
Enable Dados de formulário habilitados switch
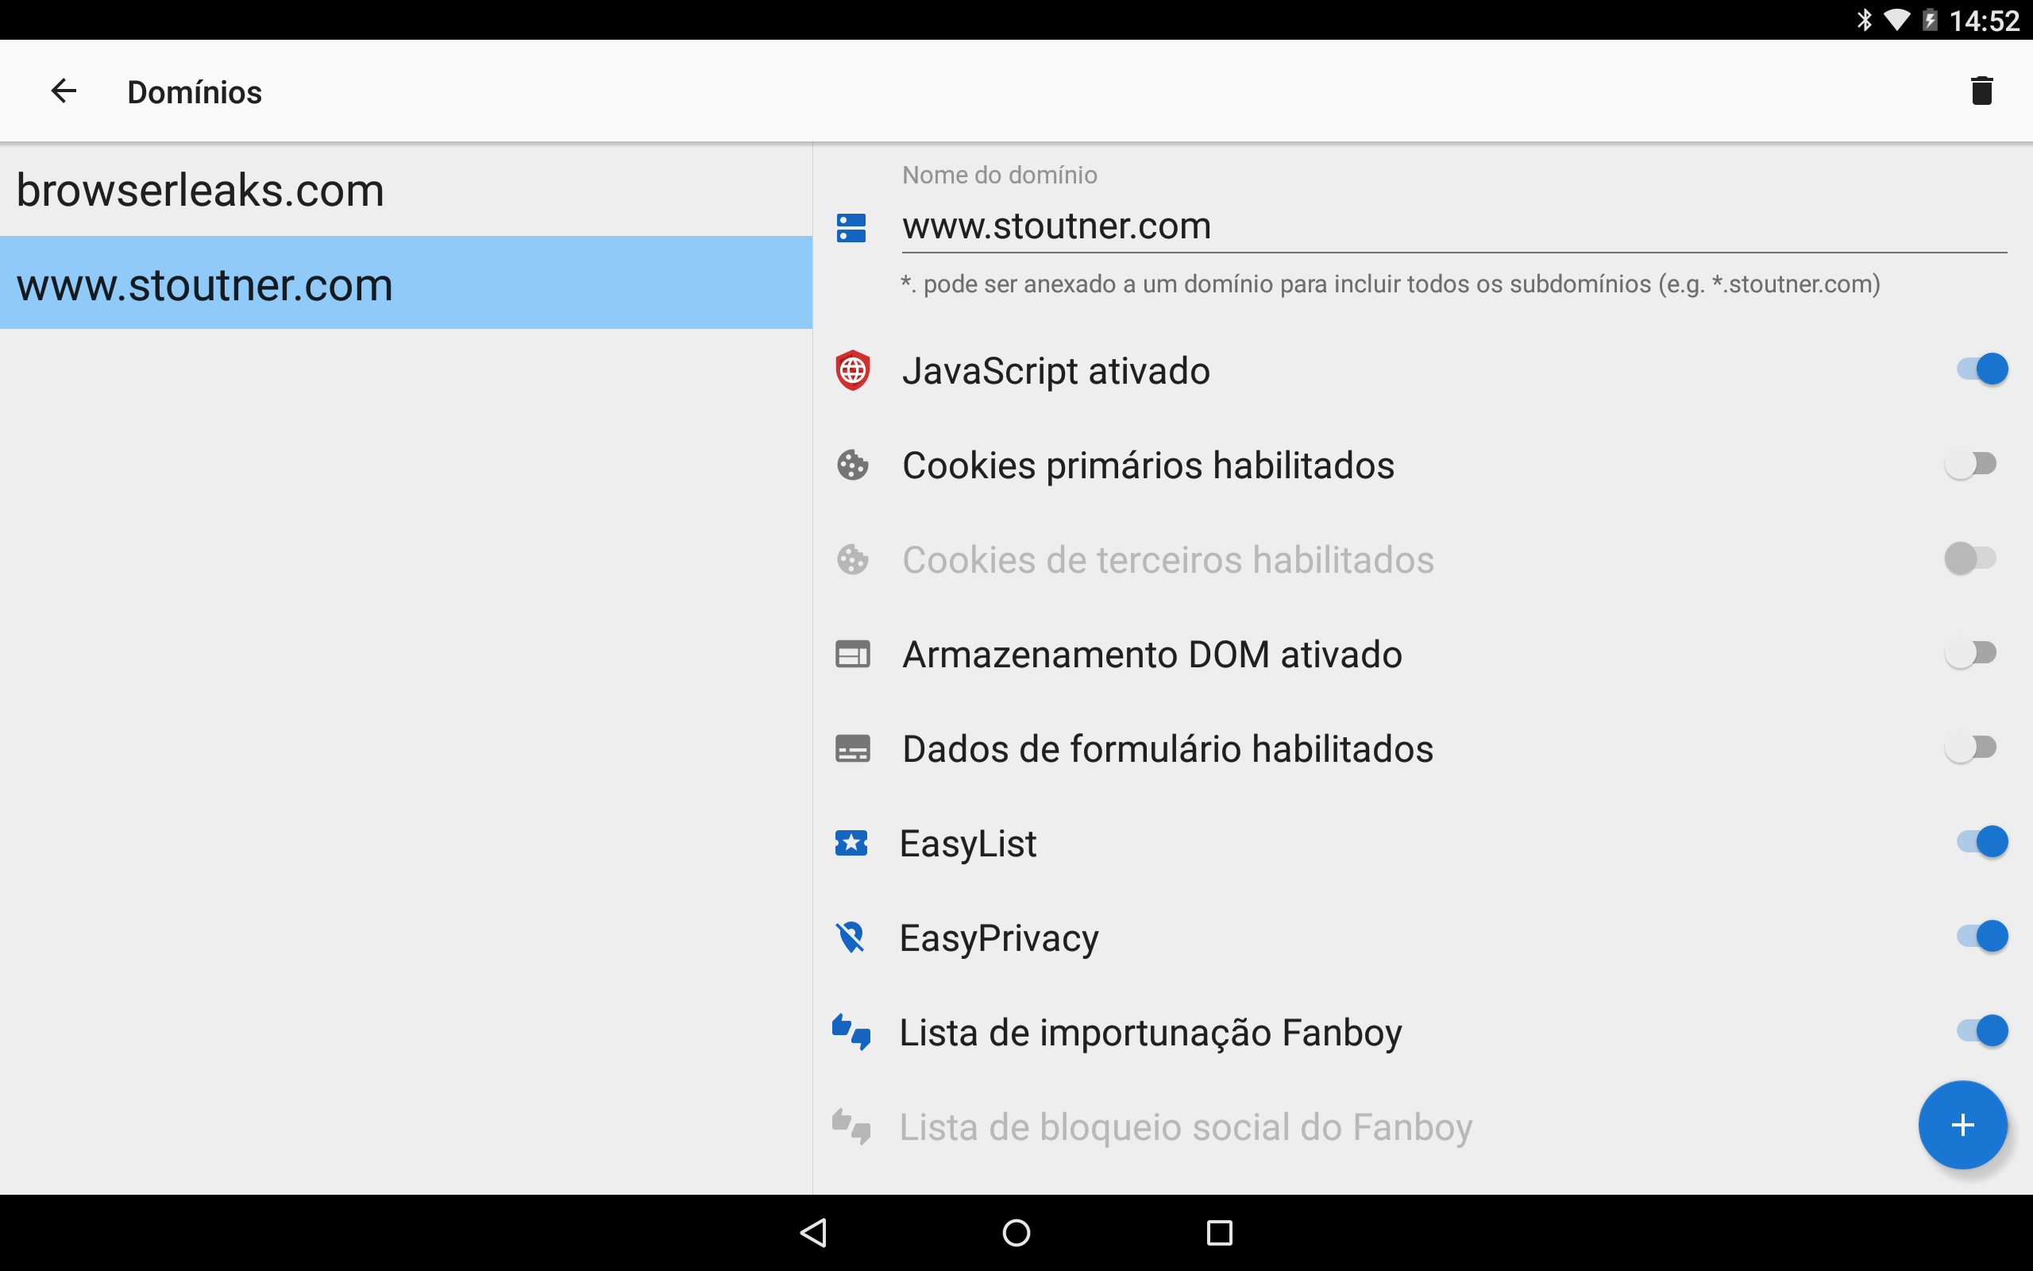[x=1970, y=748]
